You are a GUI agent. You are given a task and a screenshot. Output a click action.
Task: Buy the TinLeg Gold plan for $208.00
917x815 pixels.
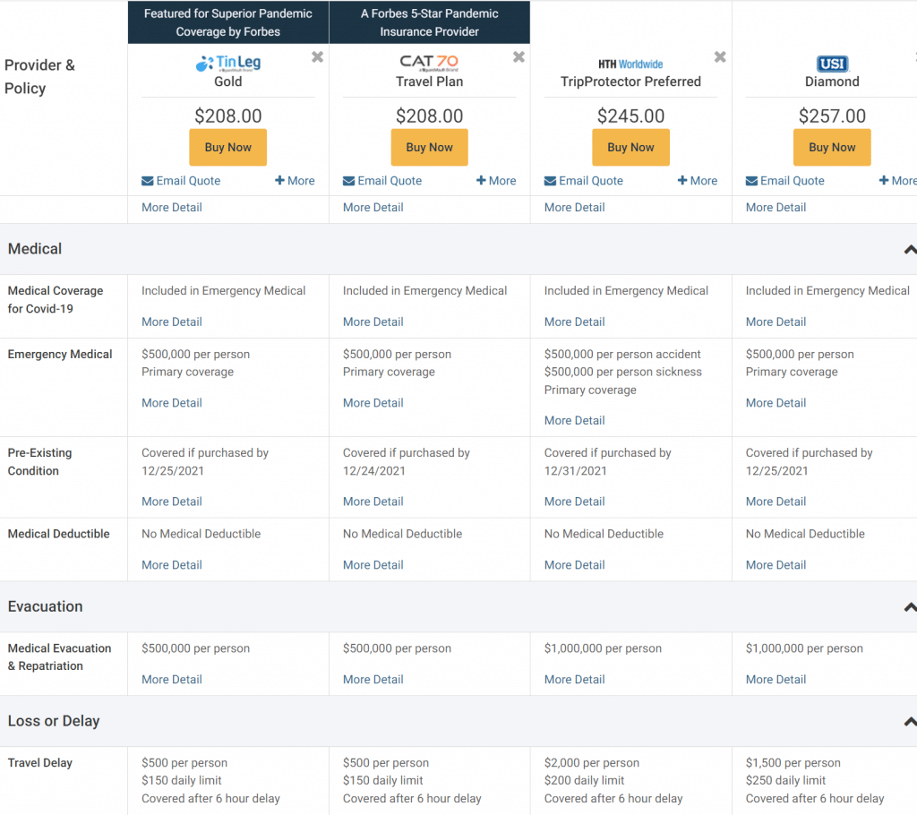228,148
